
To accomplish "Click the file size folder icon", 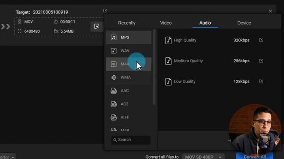I will click(56, 31).
